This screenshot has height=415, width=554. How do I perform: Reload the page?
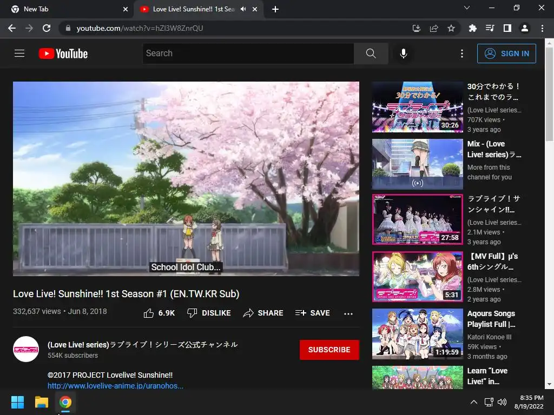47,28
